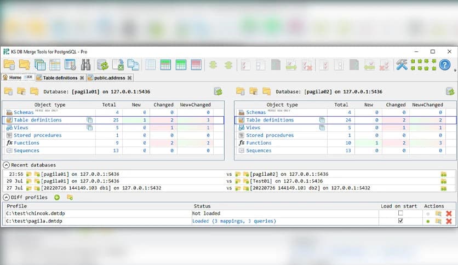Image resolution: width=458 pixels, height=265 pixels.
Task: Select pagila01 Table definitions Total value 25
Action: (116, 120)
